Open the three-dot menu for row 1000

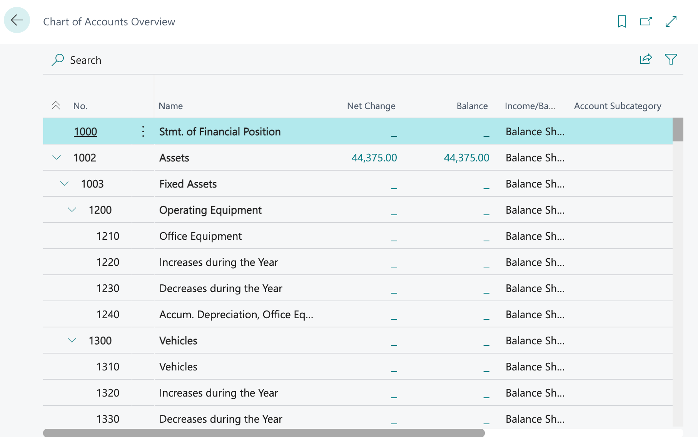click(143, 131)
